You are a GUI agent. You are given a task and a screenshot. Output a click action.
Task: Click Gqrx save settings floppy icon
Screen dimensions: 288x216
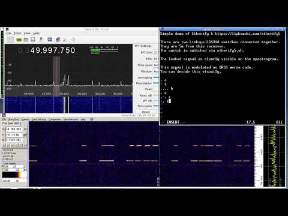coord(33,40)
